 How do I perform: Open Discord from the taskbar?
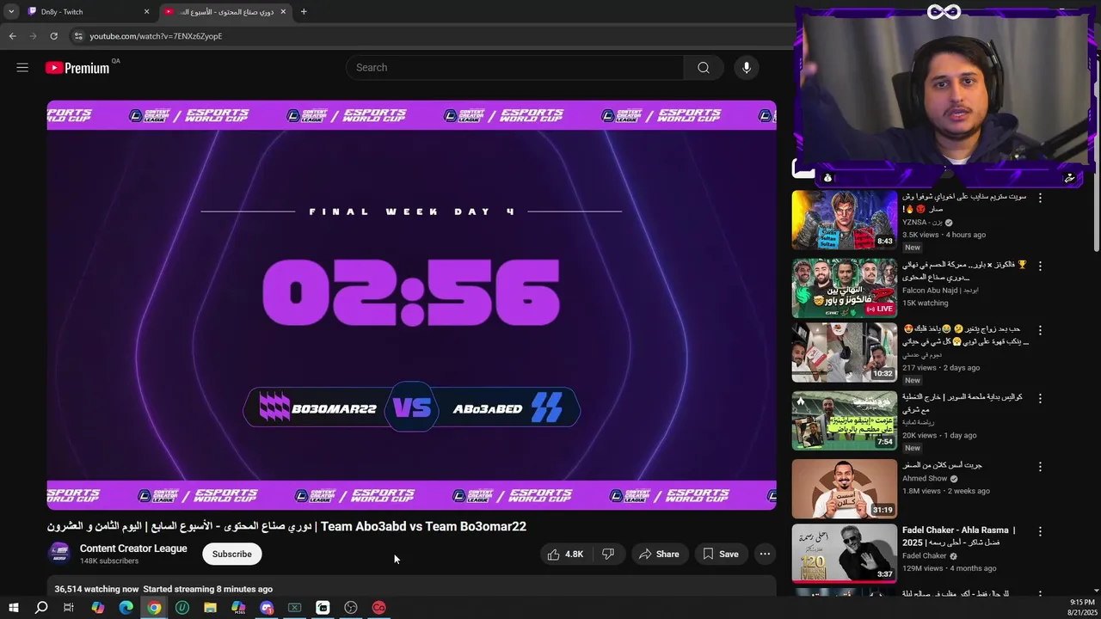point(267,608)
